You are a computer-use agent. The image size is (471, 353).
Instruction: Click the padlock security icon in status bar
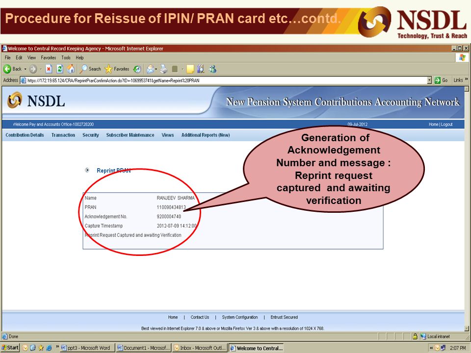pos(415,336)
